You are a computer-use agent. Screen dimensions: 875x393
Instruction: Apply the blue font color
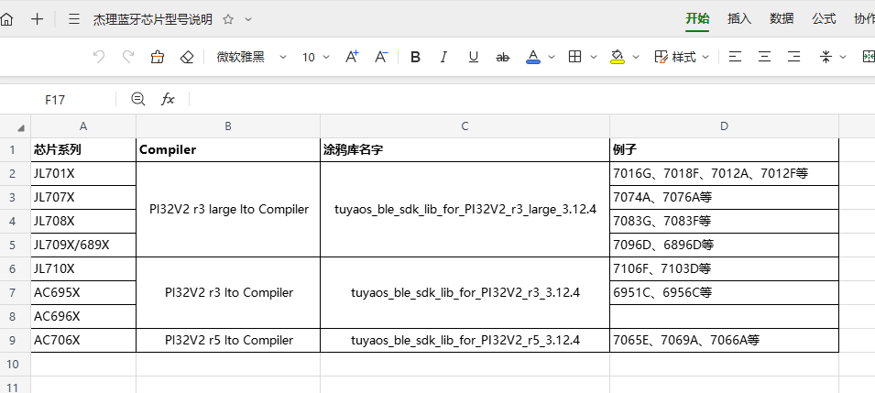point(533,57)
